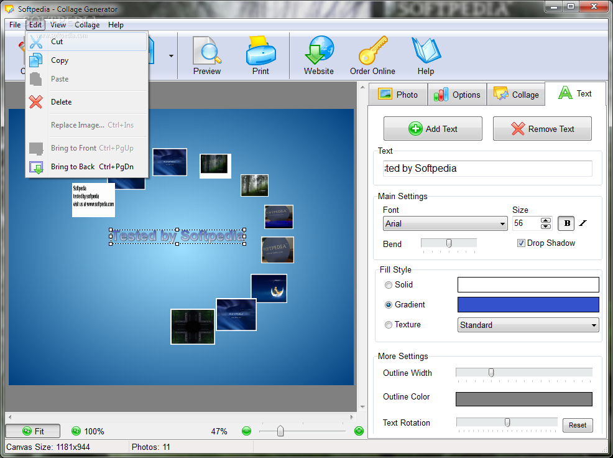Click the zoom out minus icon
Viewport: 613px width, 458px height.
coord(246,431)
